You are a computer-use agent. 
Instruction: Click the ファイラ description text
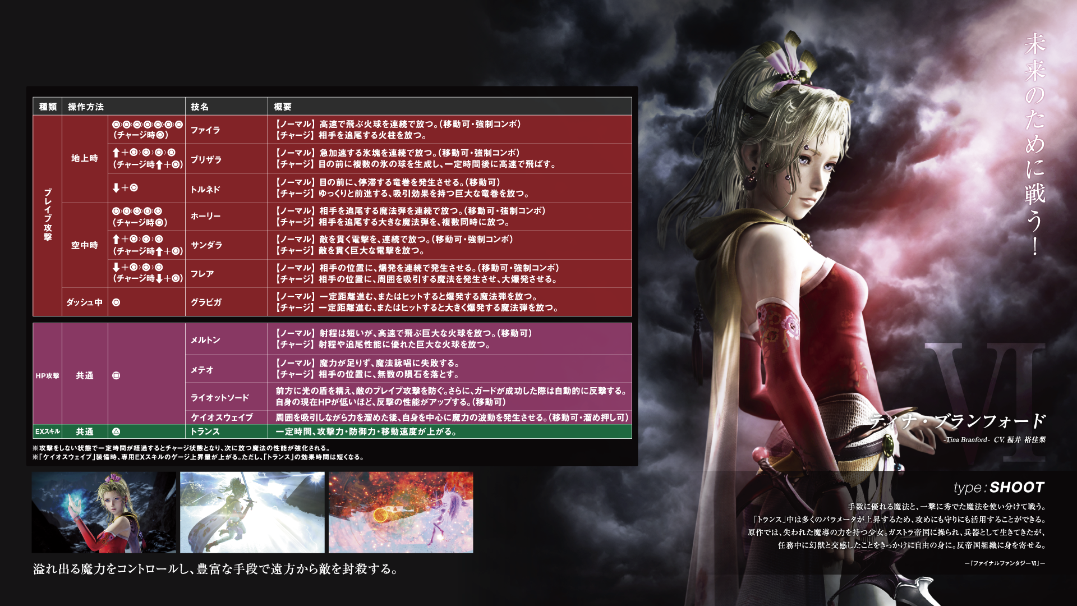point(398,130)
